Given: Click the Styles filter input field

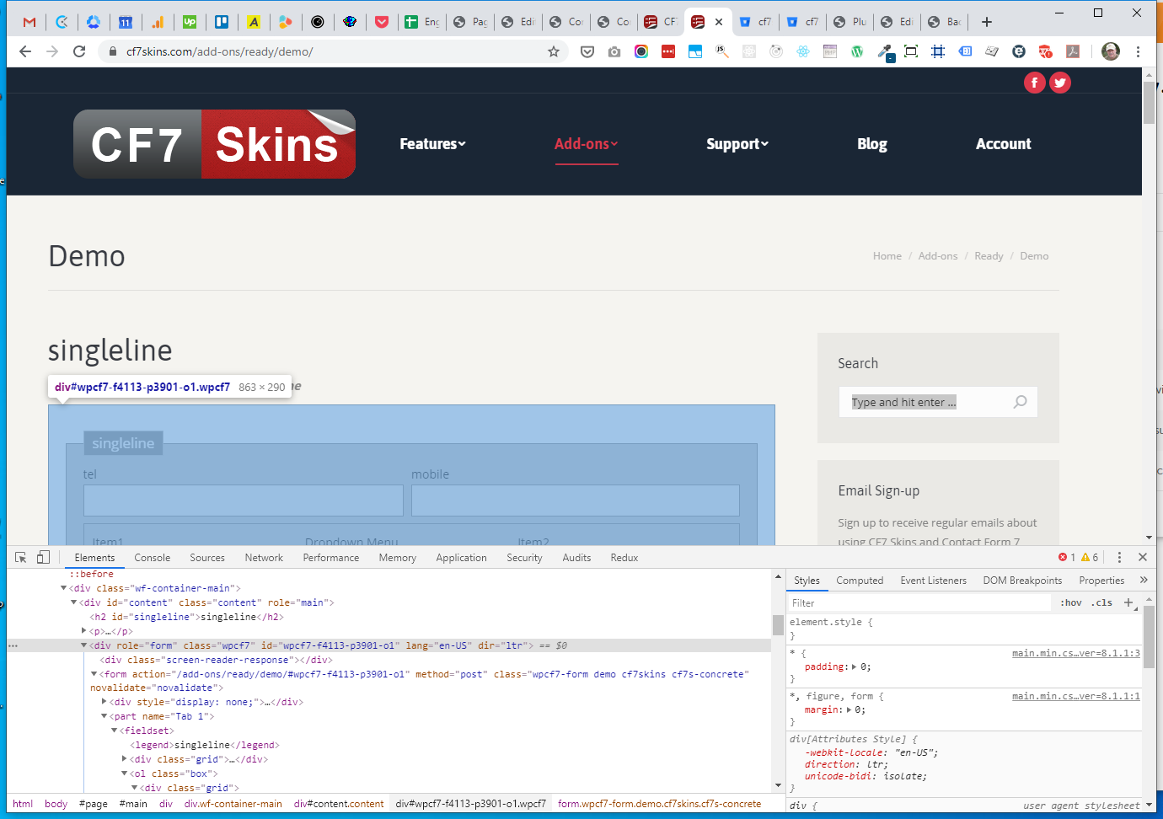Looking at the screenshot, I should [919, 603].
